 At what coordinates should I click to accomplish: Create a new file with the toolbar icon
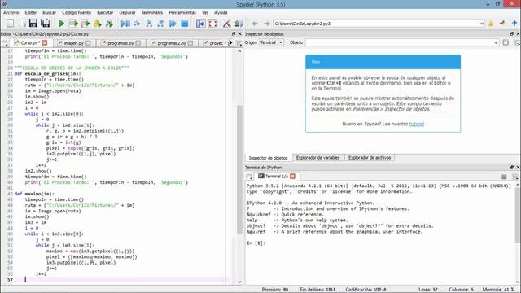(11, 24)
